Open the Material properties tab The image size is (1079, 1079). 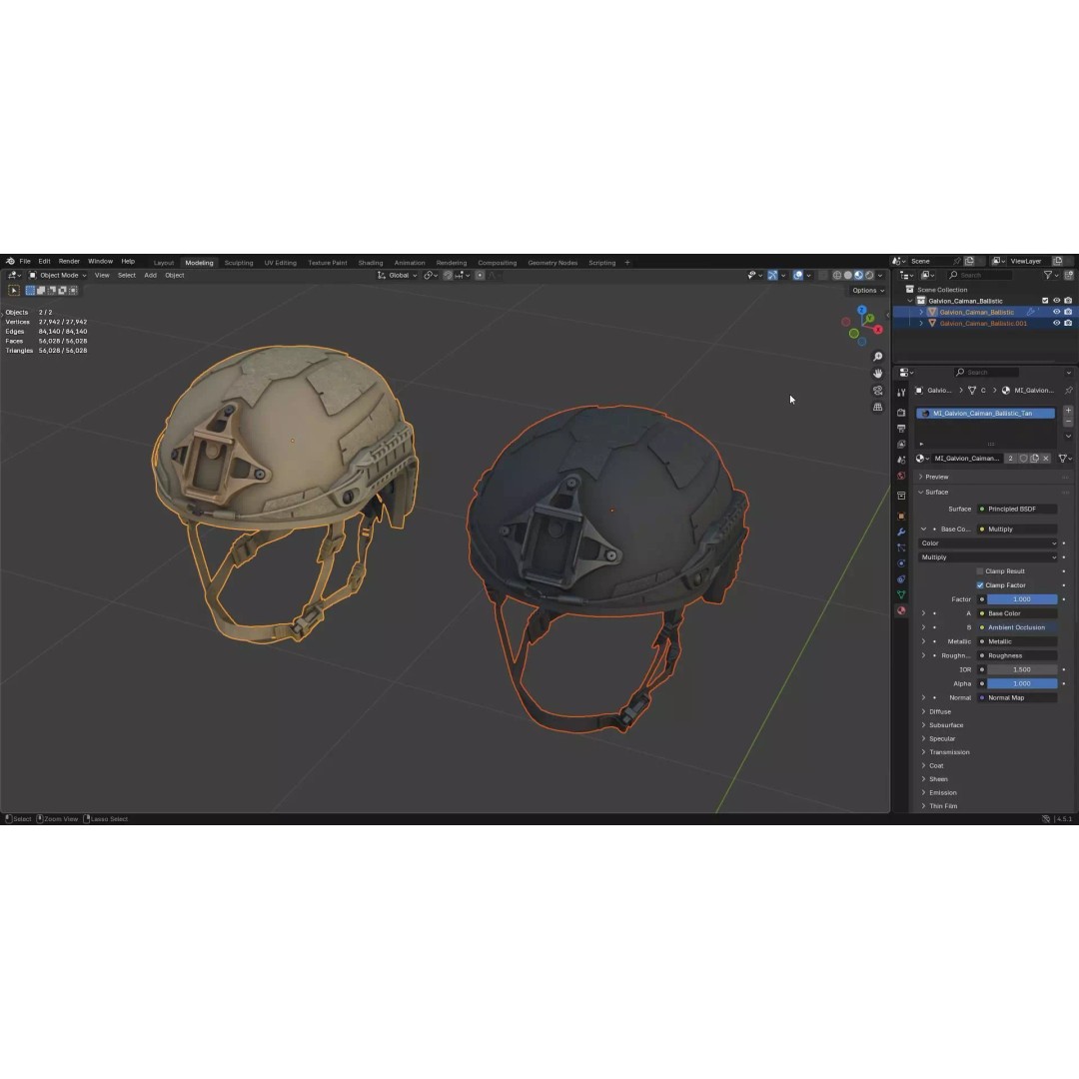901,610
